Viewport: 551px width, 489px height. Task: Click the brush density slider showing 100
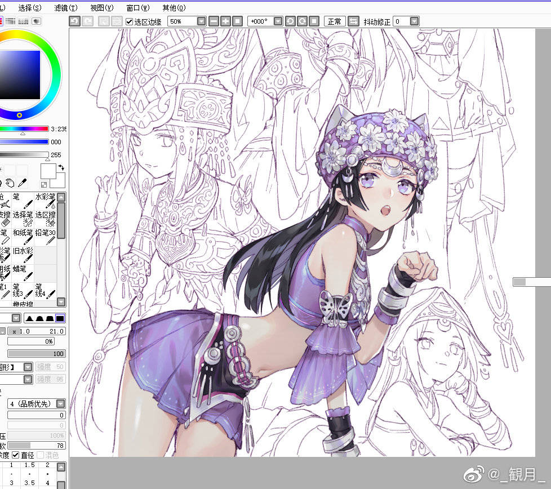coord(37,353)
